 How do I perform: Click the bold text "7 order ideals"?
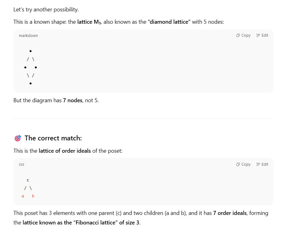230,213
